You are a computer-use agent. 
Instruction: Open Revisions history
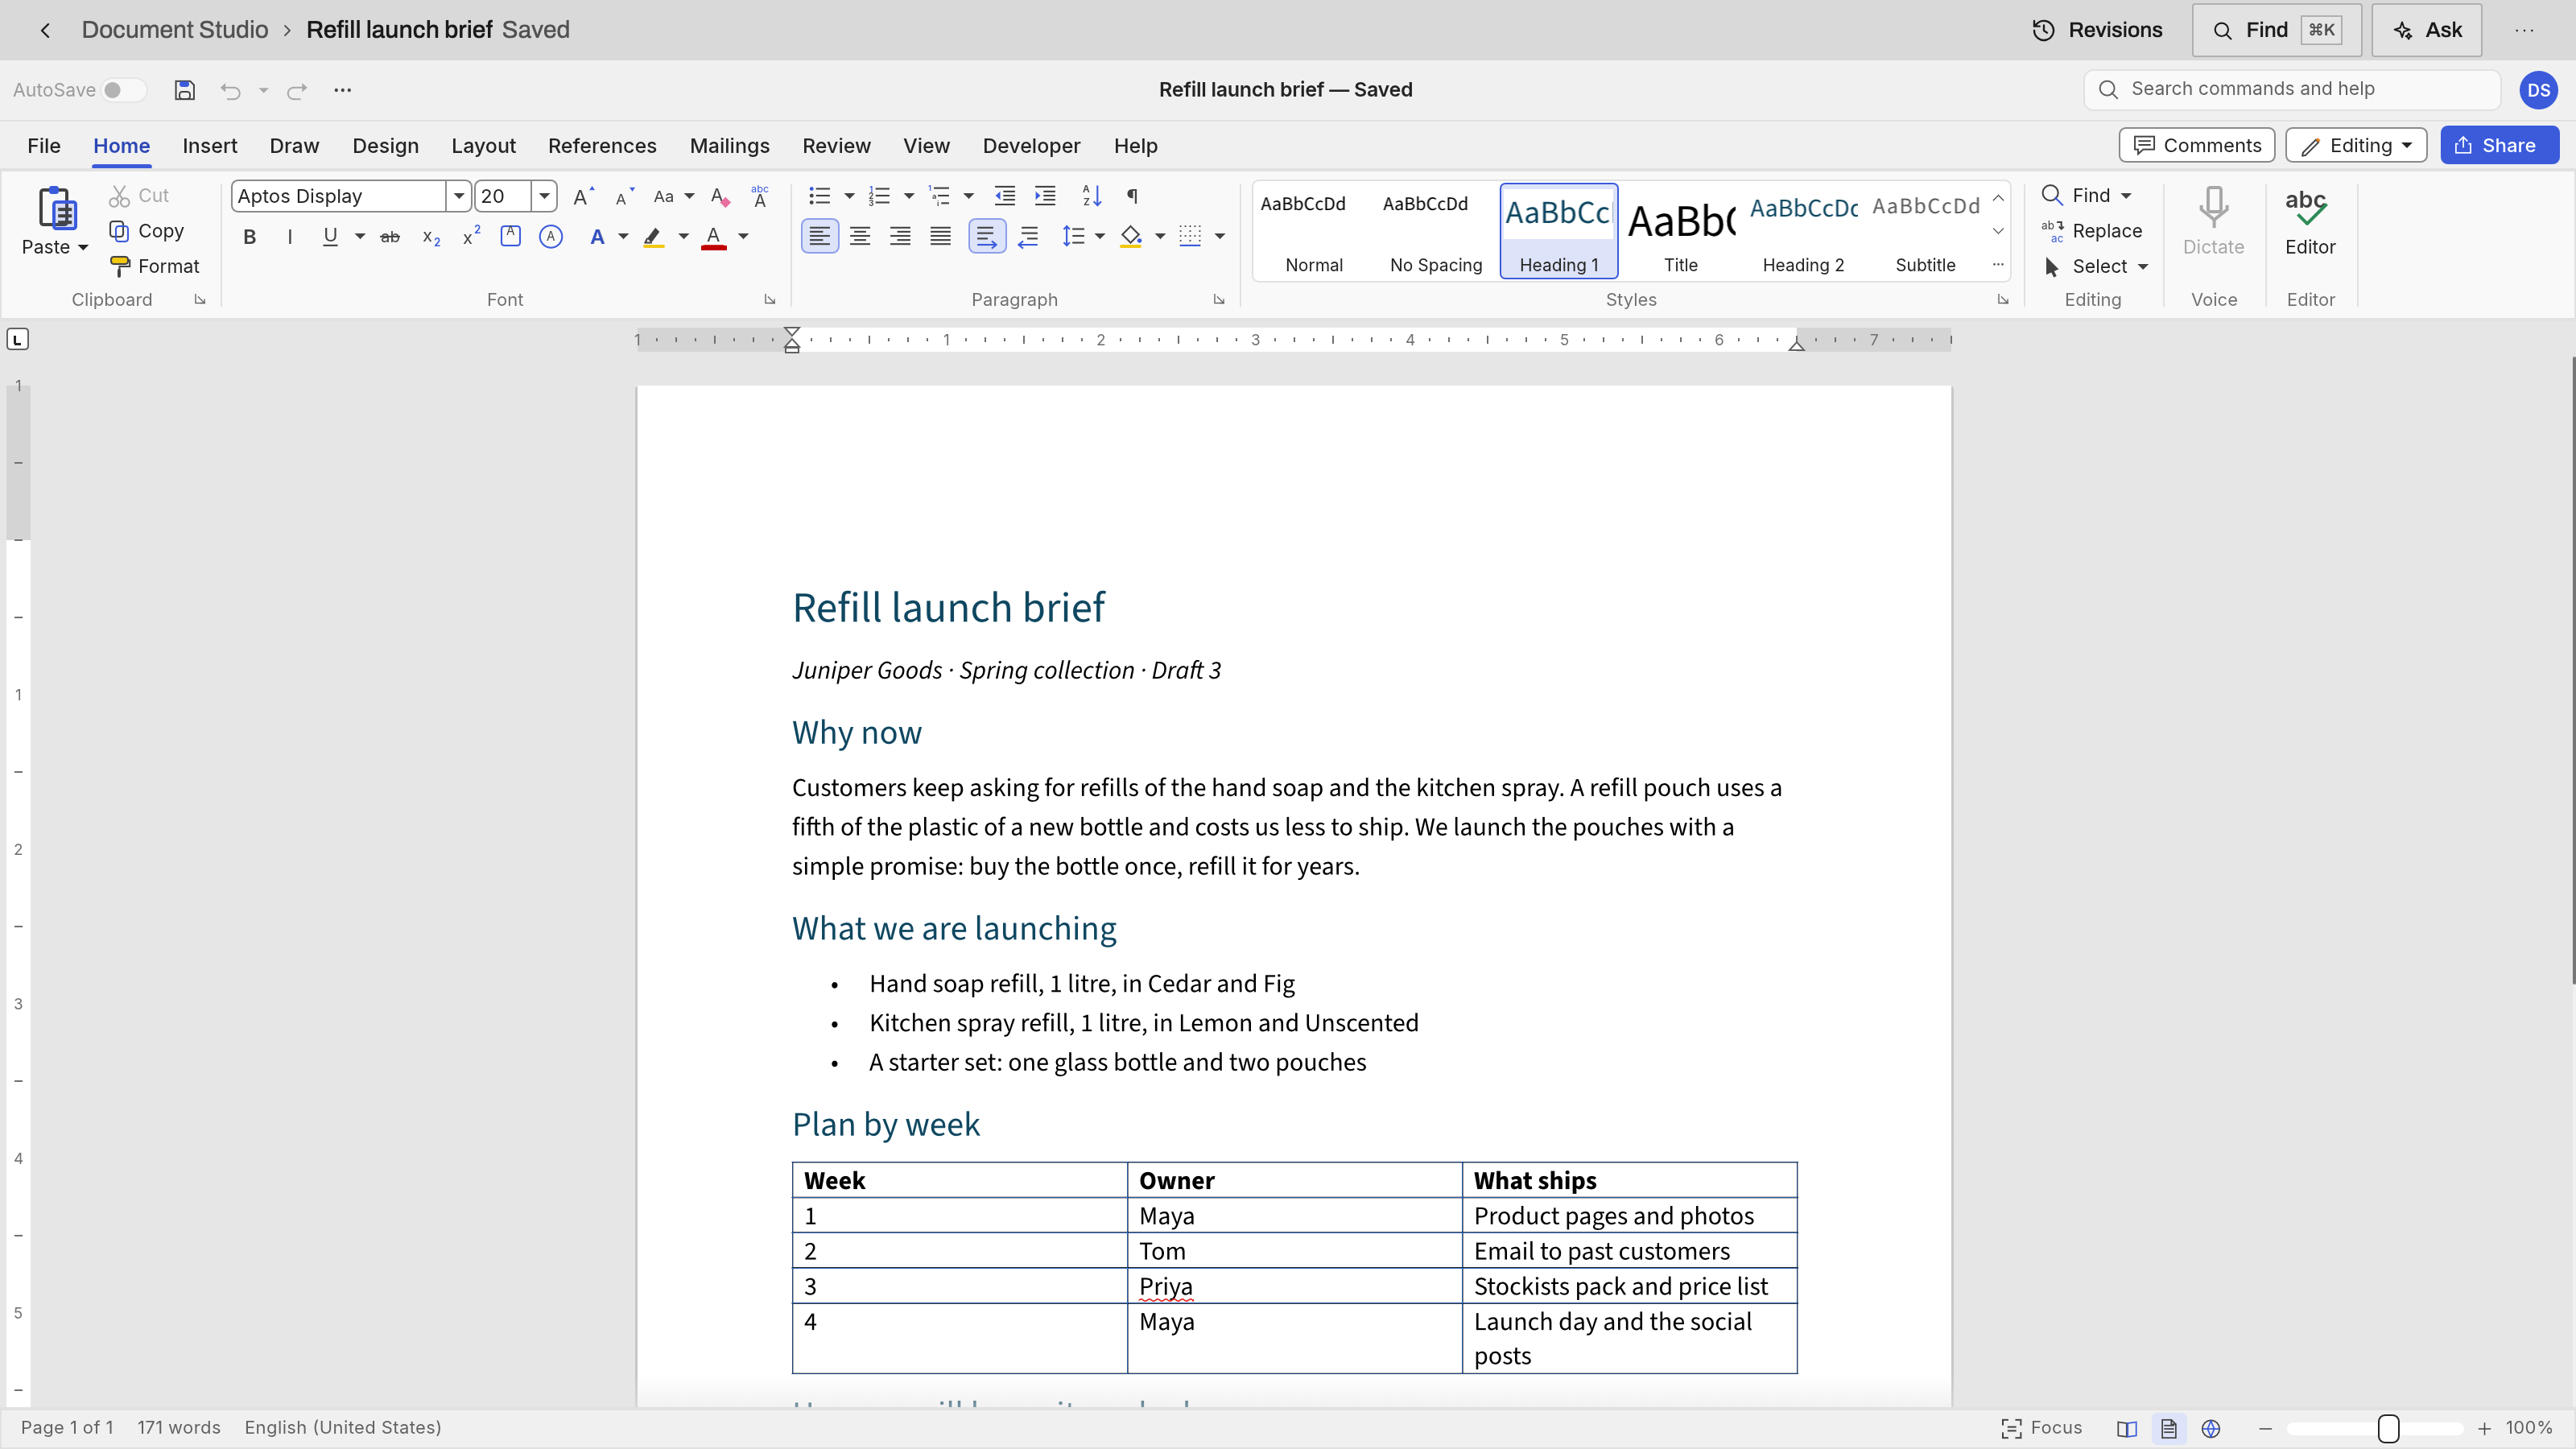[2097, 30]
